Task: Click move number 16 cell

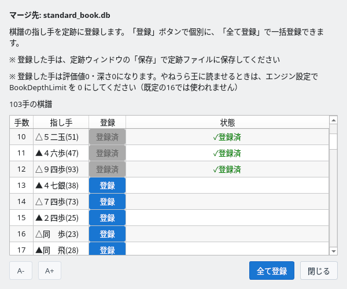Action: coord(21,234)
